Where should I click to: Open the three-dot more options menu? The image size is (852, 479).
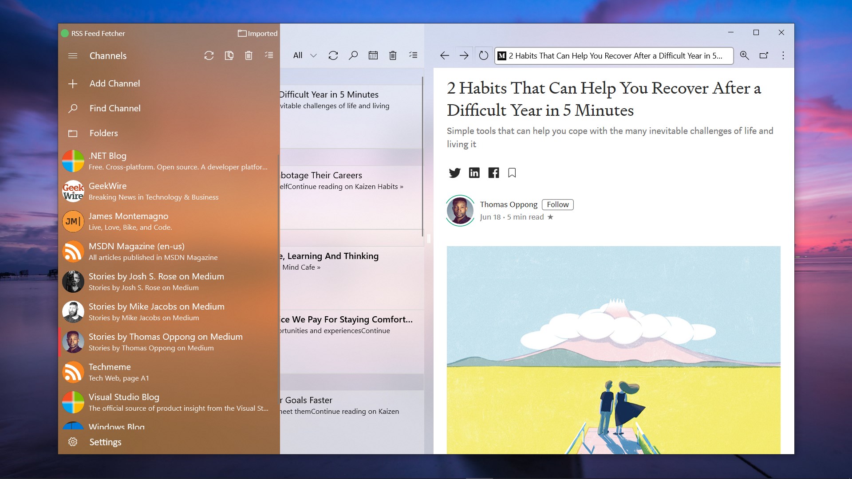783,55
